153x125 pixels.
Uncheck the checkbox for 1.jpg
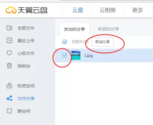pyautogui.click(x=65, y=55)
